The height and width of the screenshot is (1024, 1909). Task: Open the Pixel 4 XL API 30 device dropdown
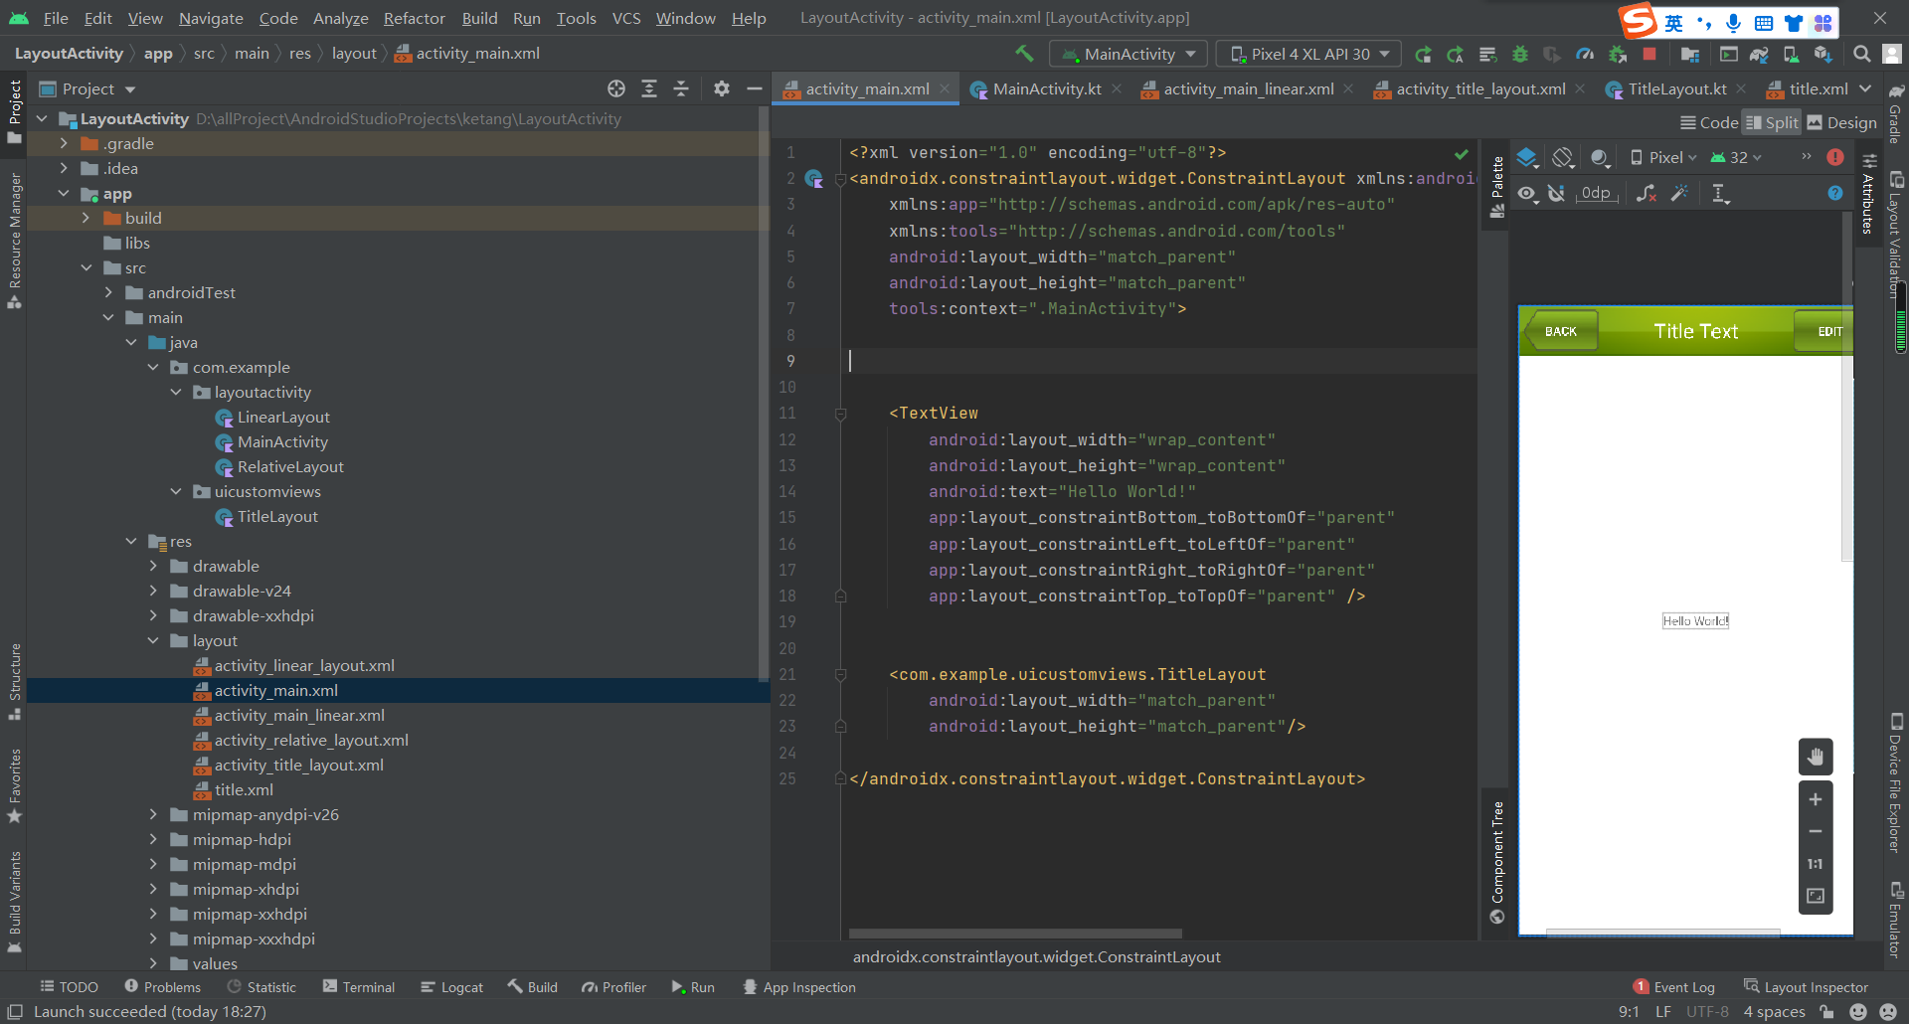click(1312, 54)
